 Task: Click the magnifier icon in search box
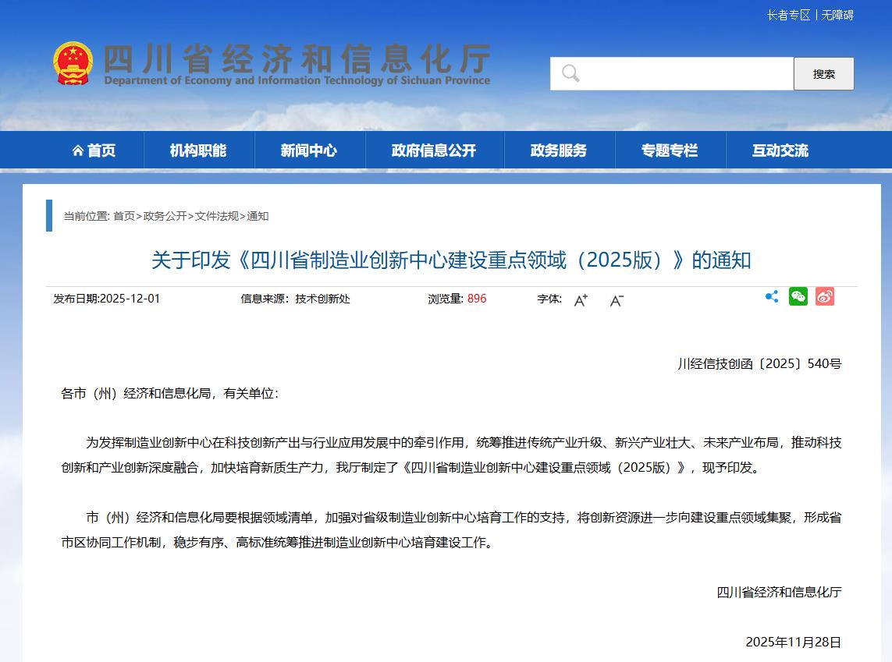570,73
